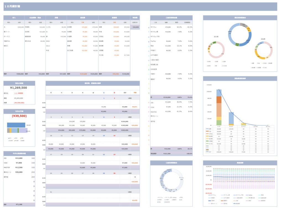The height and width of the screenshot is (211, 283).
Task: Select the star next to 奨学金 in account table
Action: pyautogui.click(x=149, y=121)
